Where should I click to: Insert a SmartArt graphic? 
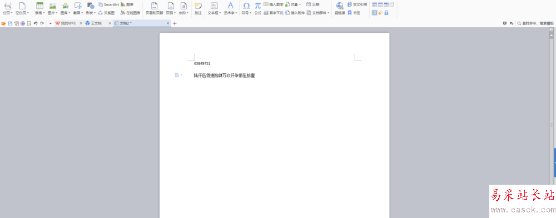[108, 4]
